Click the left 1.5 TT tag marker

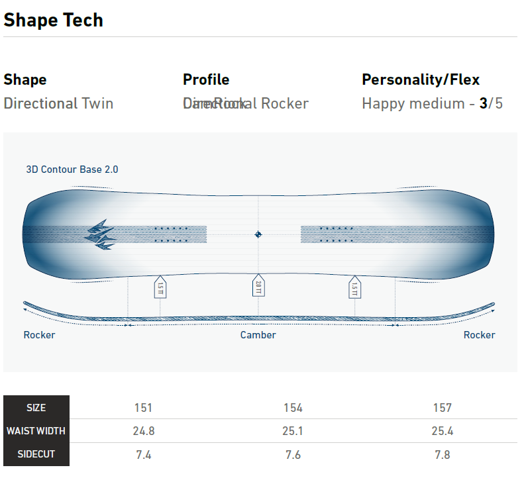coord(160,287)
